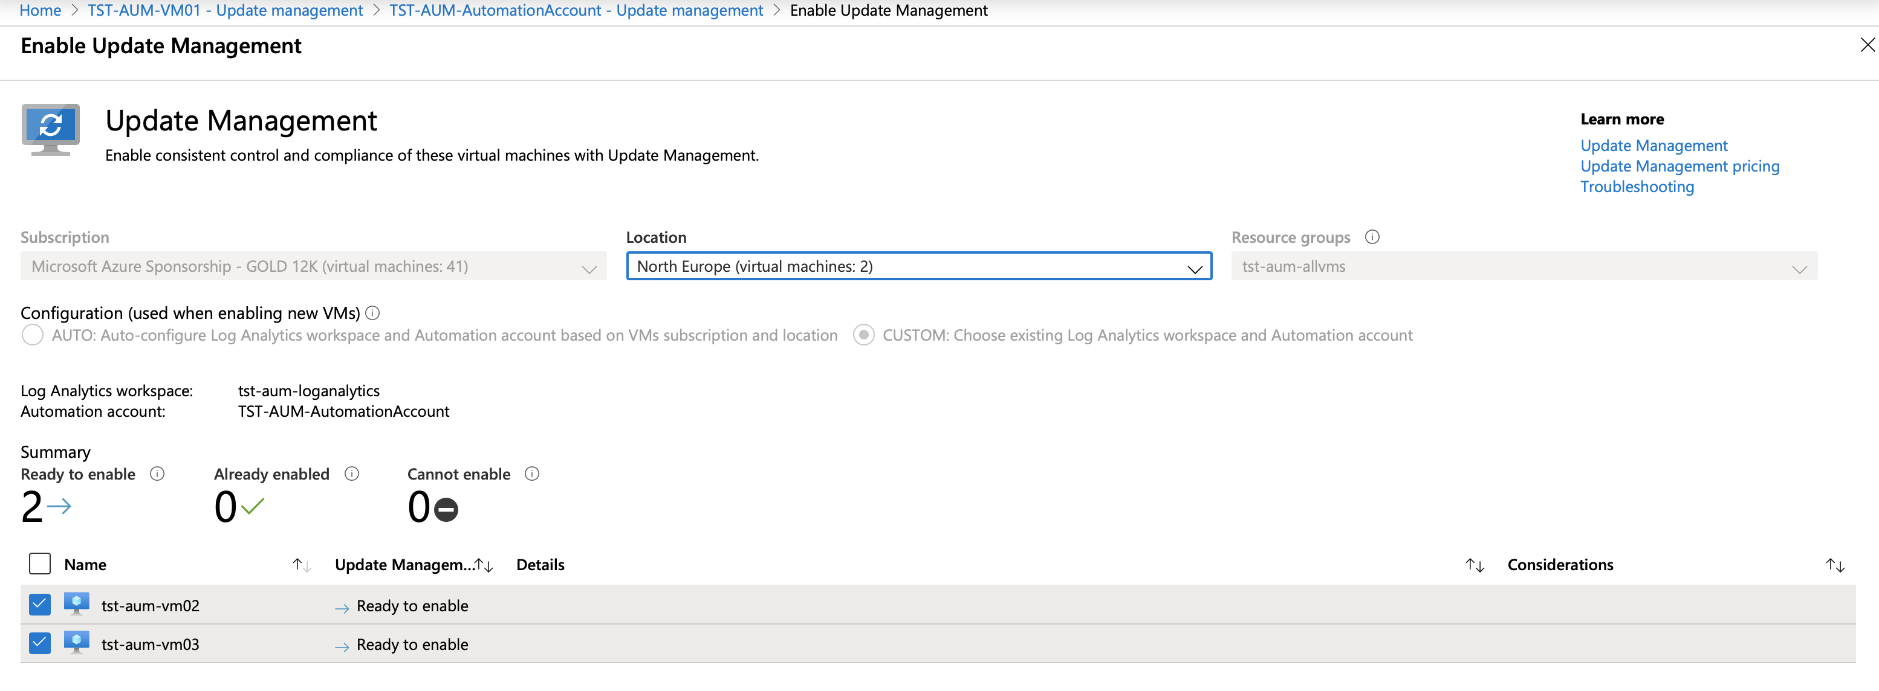Screen dimensions: 1879x691
Task: Open the Resource groups dropdown tst-aum-allvms
Action: click(1525, 266)
